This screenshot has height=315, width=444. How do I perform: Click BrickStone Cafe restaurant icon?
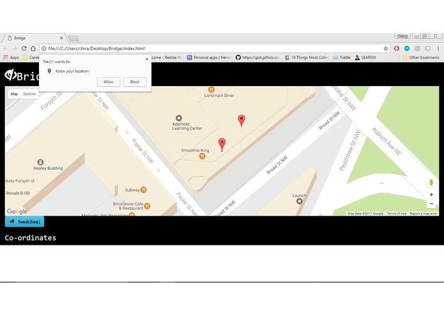click(x=147, y=206)
